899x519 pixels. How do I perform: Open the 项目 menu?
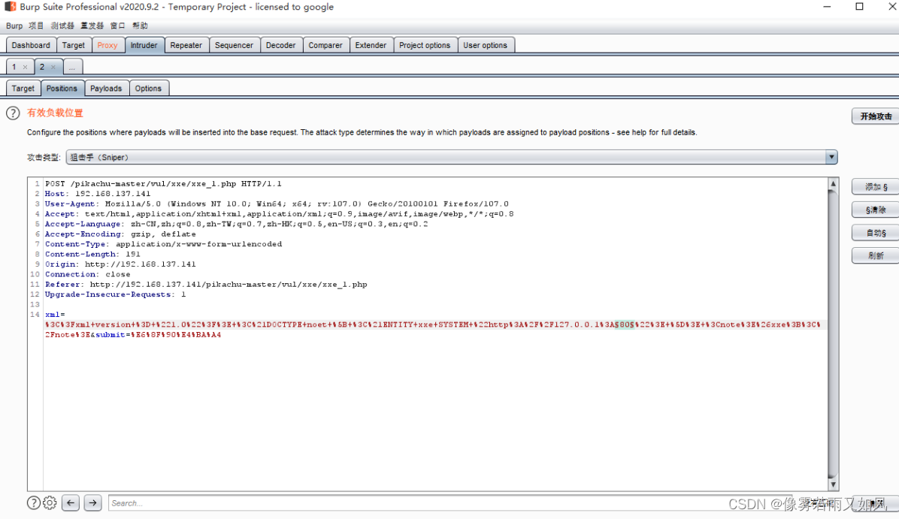36,26
